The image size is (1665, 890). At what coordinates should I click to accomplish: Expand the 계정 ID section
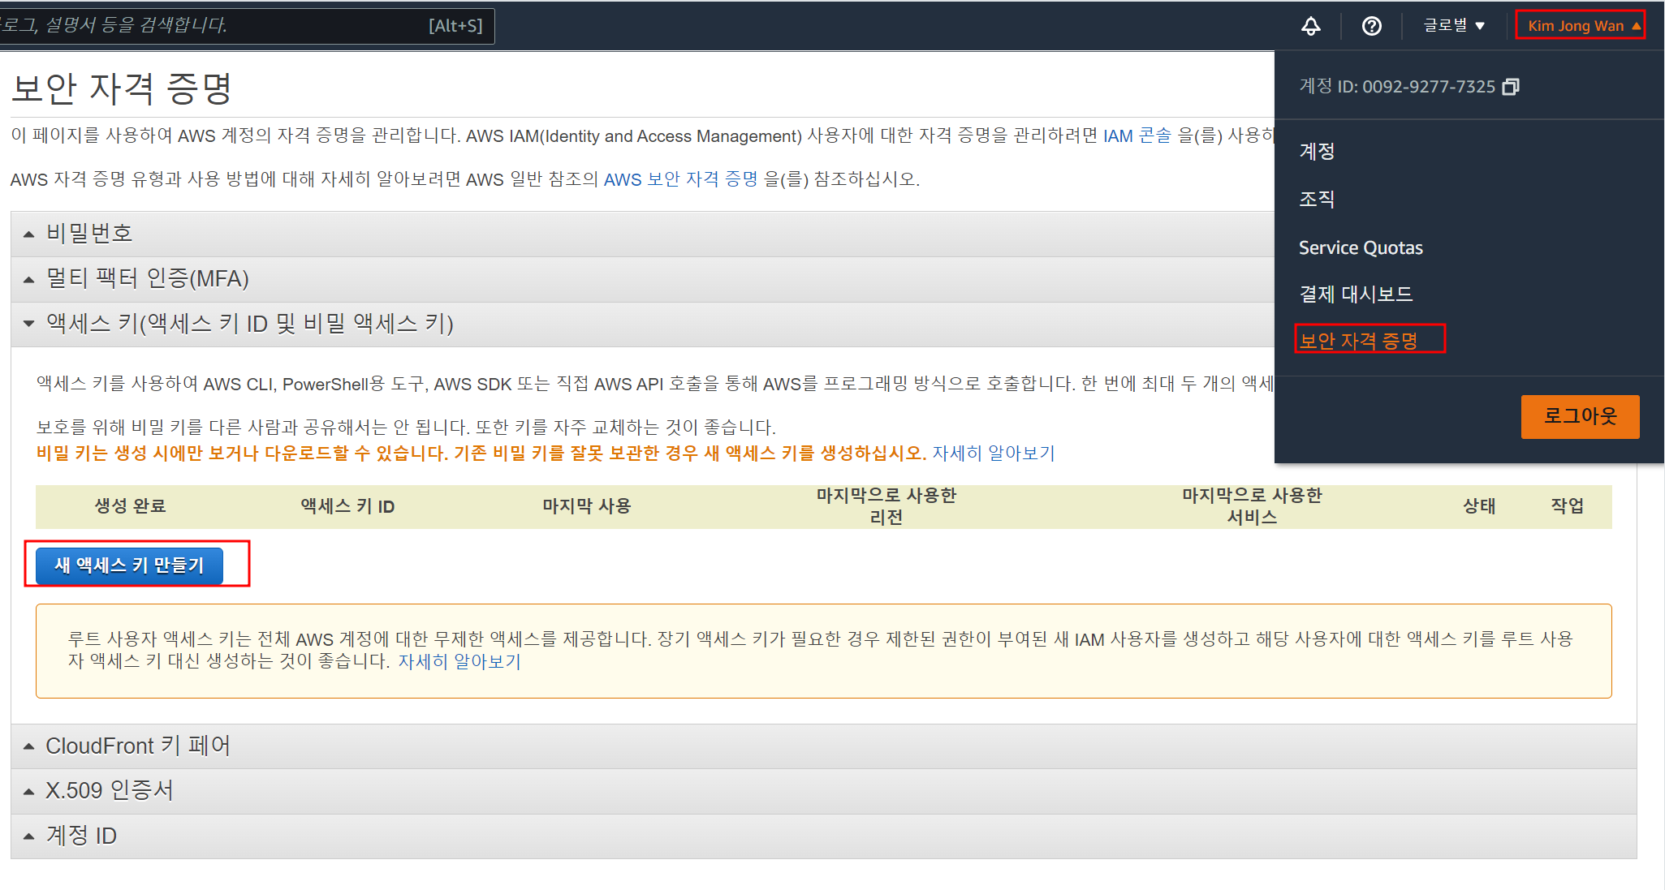pos(81,836)
